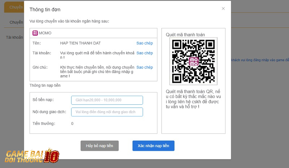The image size is (289, 168).
Task: Click Tài khoản label in the background page
Action: pyautogui.click(x=14, y=37)
